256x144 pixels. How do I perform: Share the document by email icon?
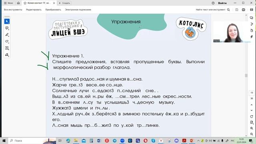pos(252,10)
